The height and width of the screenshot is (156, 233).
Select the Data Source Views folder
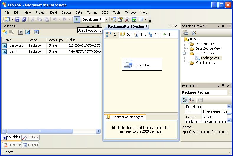click(208, 48)
